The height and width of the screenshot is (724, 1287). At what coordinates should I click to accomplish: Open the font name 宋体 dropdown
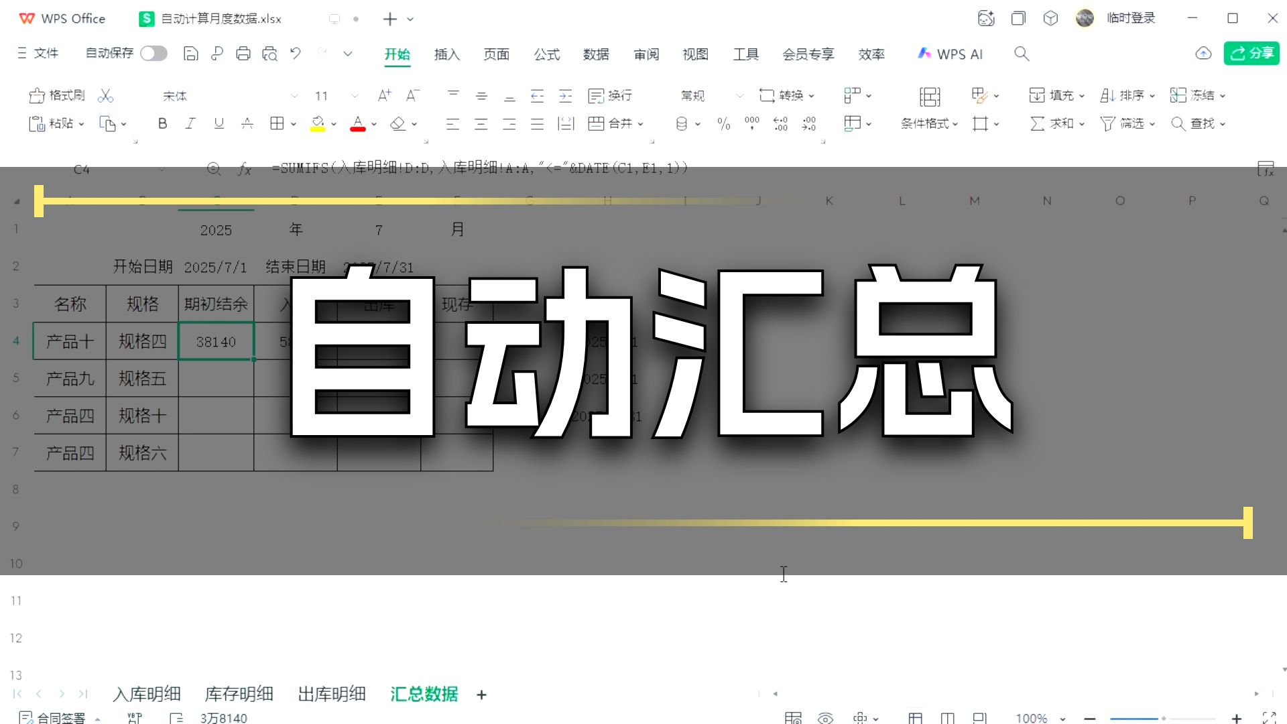[294, 96]
